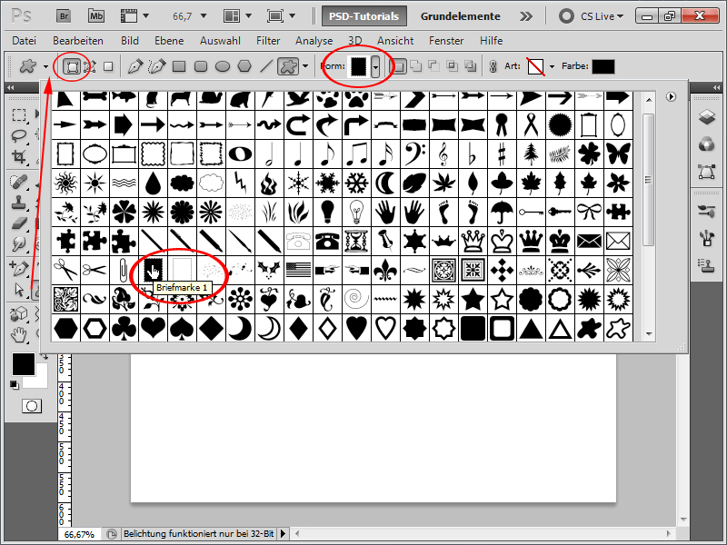
Task: Select the fleur-de-lis shape
Action: 385,270
